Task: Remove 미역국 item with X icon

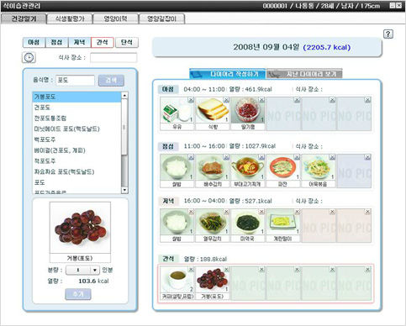Action: [x=261, y=212]
